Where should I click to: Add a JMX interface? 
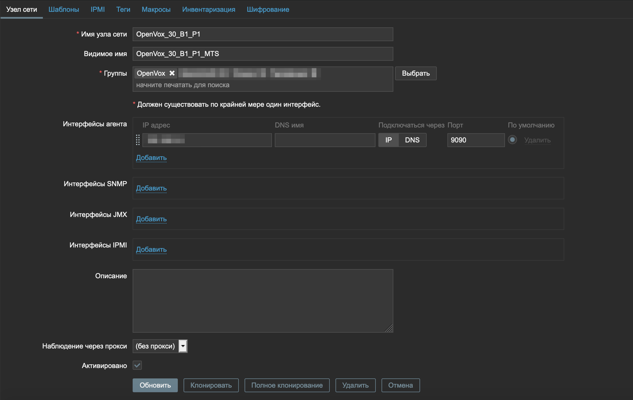pyautogui.click(x=151, y=219)
